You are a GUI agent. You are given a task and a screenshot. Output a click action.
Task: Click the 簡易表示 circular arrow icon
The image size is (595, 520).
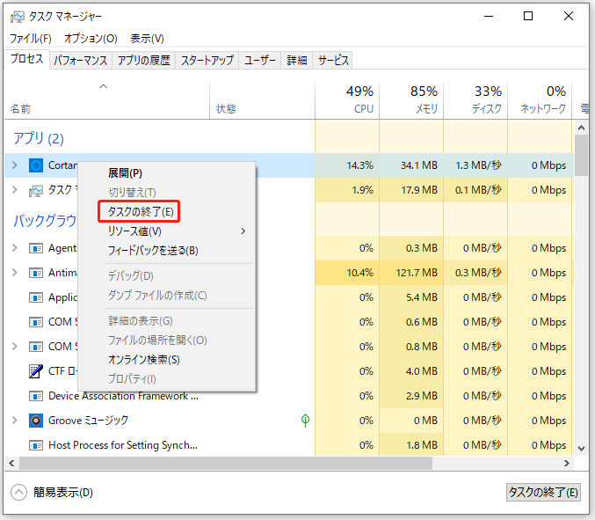coord(19,493)
